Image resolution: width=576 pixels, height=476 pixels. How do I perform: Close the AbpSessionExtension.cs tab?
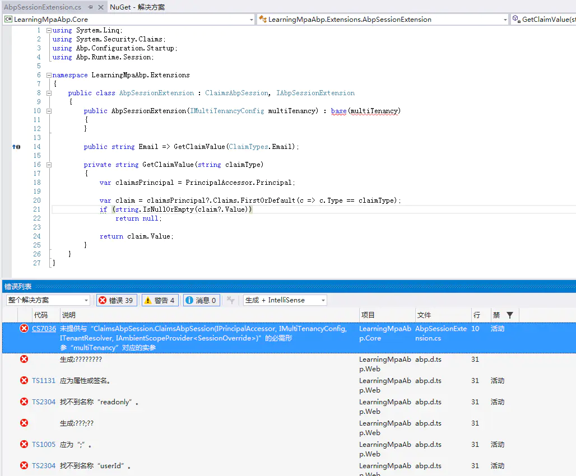(x=101, y=7)
